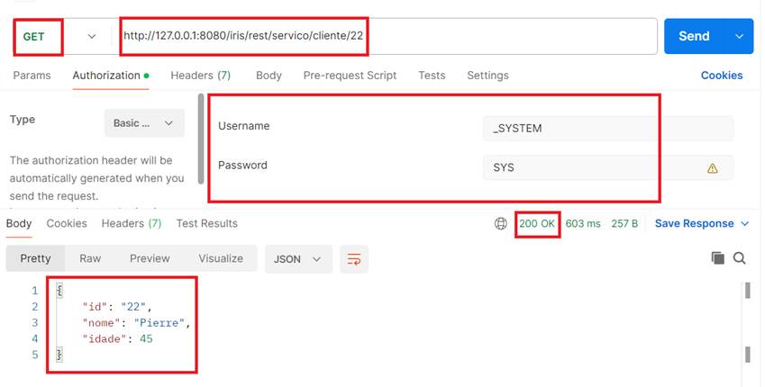Click the Username input field
The image size is (765, 387).
[x=608, y=129]
